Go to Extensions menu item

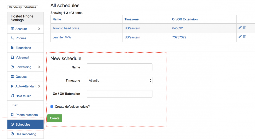[x=26, y=48]
